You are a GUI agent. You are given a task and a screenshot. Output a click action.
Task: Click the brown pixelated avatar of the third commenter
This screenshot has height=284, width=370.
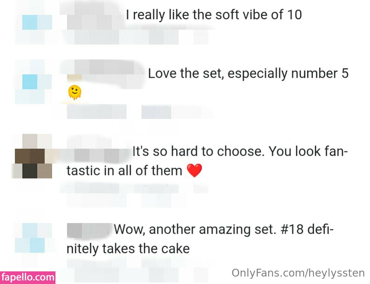33,156
